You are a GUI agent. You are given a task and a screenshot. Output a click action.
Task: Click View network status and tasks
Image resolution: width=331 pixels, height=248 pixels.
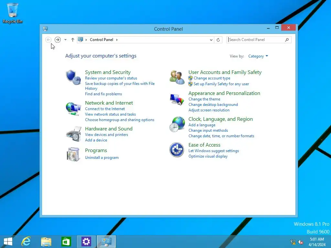click(110, 114)
